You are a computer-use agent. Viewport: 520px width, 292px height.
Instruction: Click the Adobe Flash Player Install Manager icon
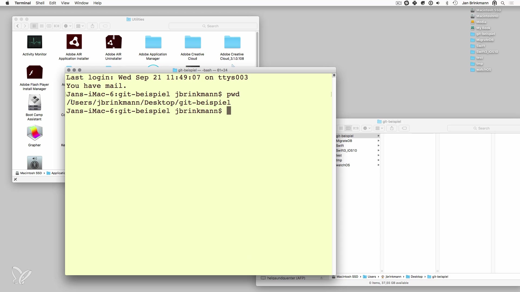click(x=35, y=72)
